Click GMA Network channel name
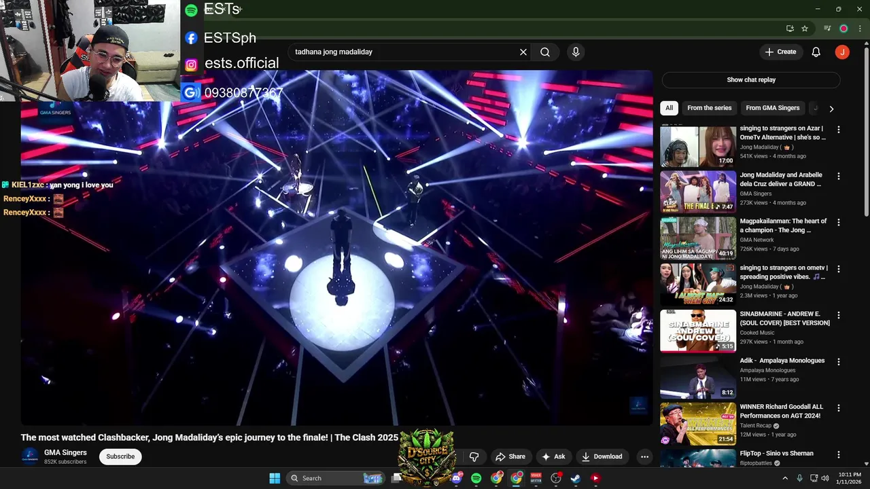Image resolution: width=870 pixels, height=489 pixels. [757, 240]
